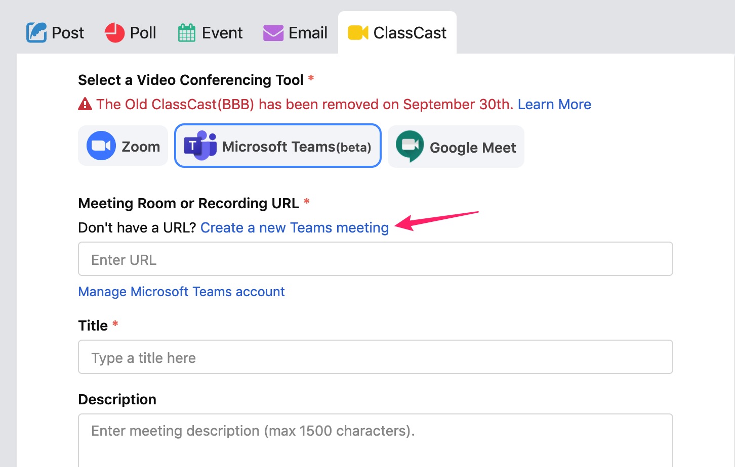This screenshot has width=735, height=467.
Task: Click the Title input field
Action: point(376,357)
